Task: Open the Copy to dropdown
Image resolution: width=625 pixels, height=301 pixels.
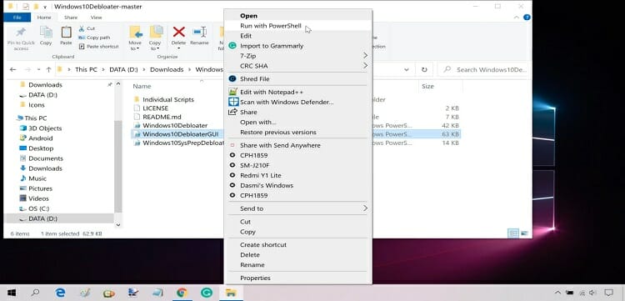Action: 155,38
